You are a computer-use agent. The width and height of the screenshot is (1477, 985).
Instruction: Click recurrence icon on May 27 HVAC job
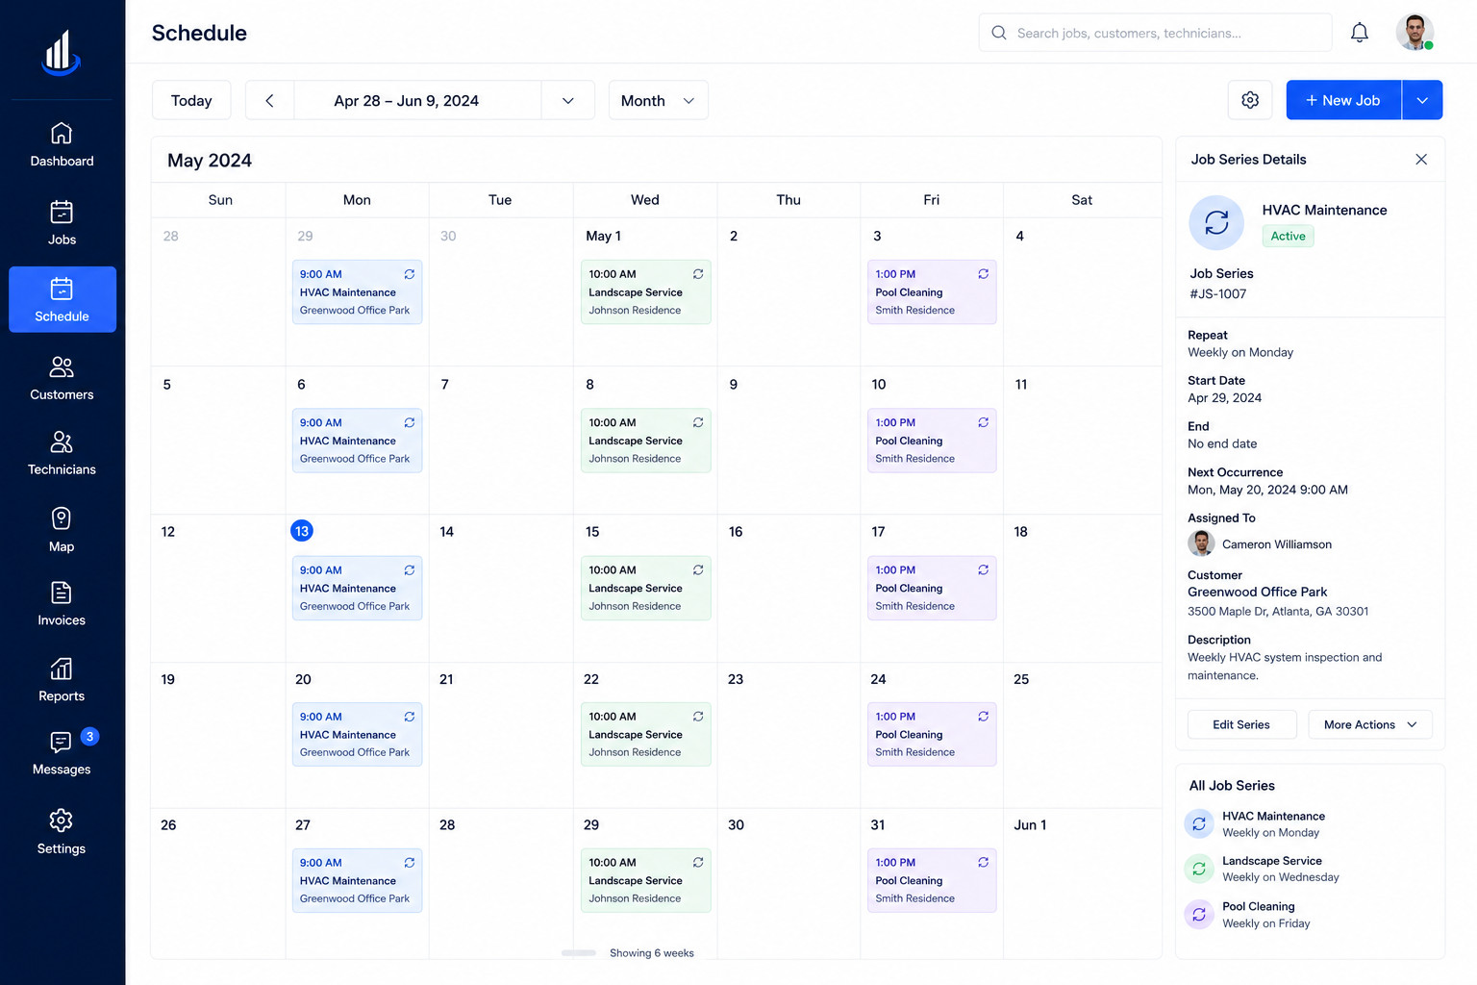click(x=410, y=862)
